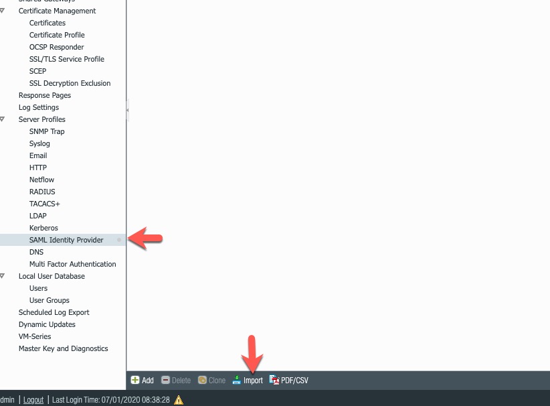Open the RADIUS server profiles
550x406 pixels.
(41, 192)
